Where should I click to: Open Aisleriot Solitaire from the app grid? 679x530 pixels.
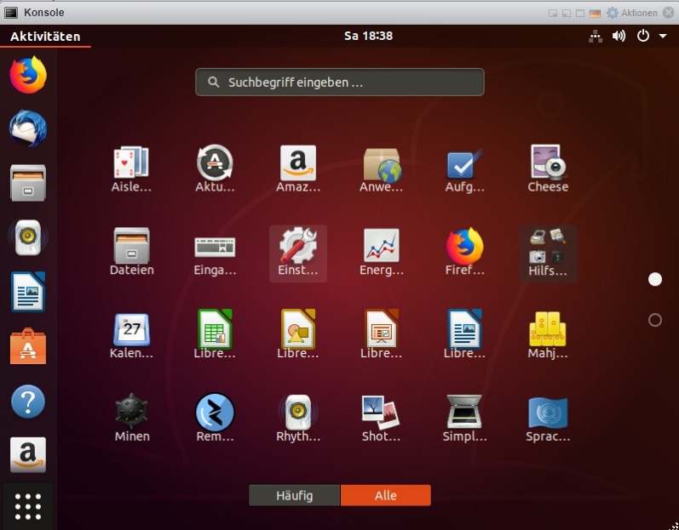[x=131, y=169]
